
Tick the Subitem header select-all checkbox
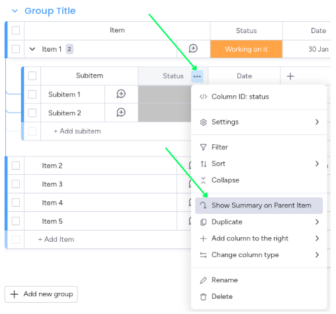tap(32, 76)
